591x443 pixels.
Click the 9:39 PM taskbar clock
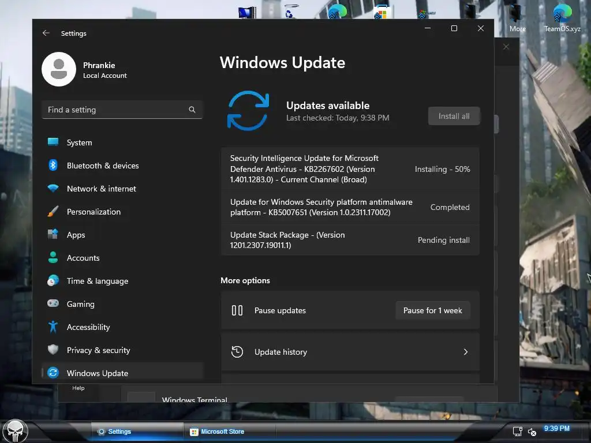(557, 429)
